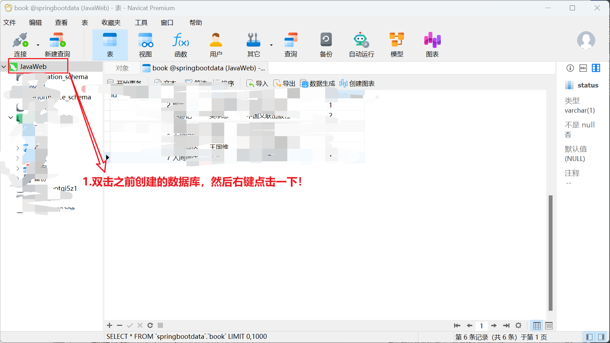
Task: Delete record with minus icon
Action: point(119,325)
